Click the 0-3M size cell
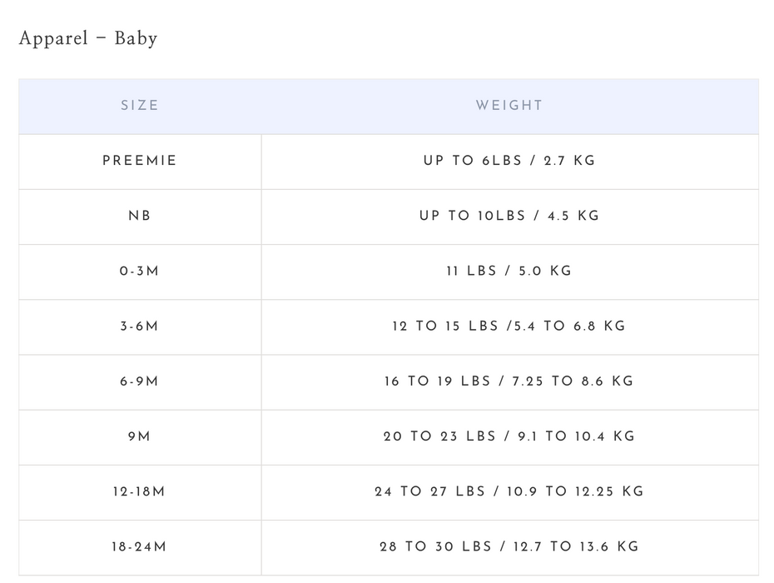The height and width of the screenshot is (583, 774). (x=140, y=272)
